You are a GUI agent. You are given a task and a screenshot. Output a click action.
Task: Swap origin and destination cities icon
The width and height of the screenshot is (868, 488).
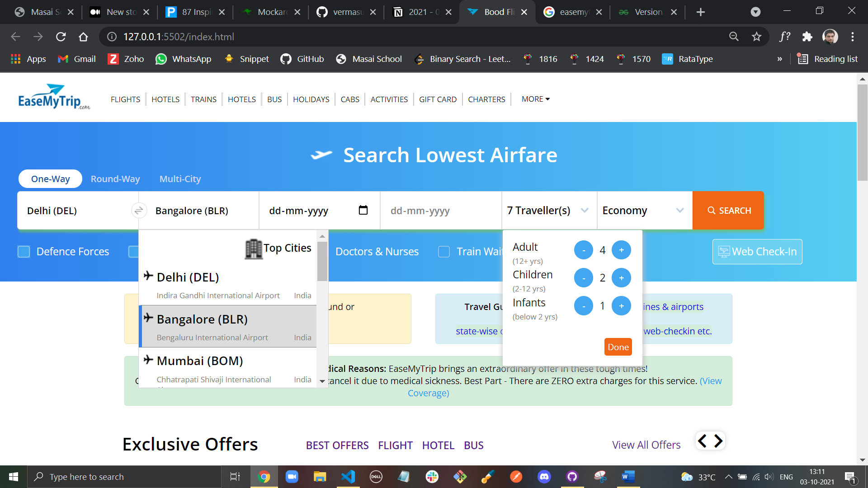pos(138,210)
